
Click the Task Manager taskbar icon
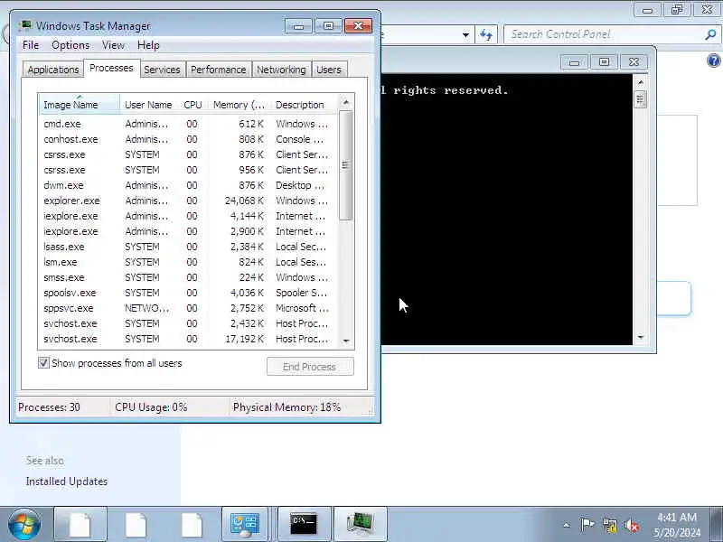point(360,525)
